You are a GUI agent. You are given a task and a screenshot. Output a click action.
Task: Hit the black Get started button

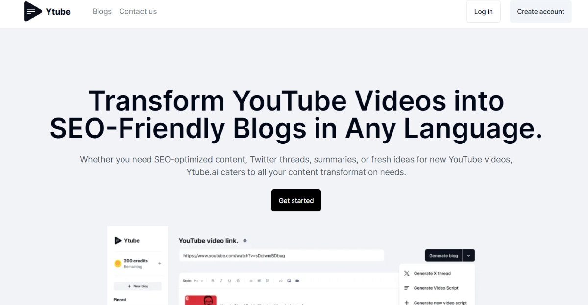coord(296,200)
